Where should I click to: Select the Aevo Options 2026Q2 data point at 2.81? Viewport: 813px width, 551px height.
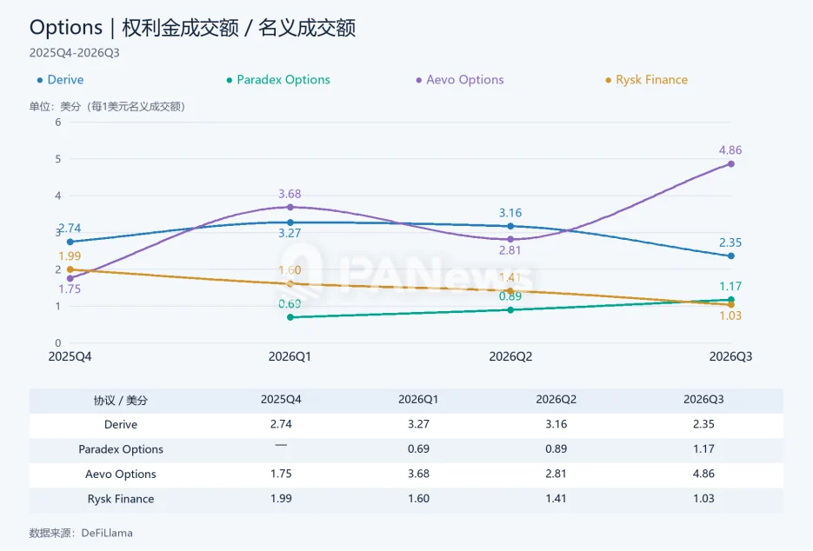click(510, 240)
